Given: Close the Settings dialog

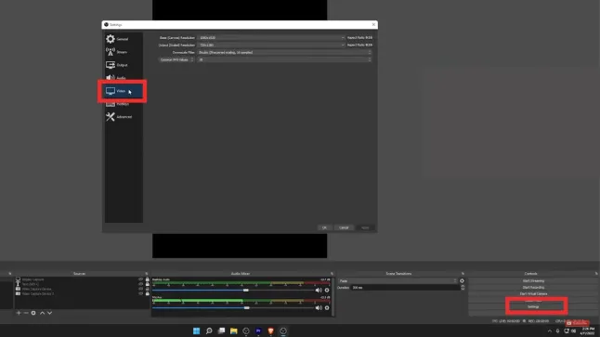Looking at the screenshot, I should pos(373,24).
